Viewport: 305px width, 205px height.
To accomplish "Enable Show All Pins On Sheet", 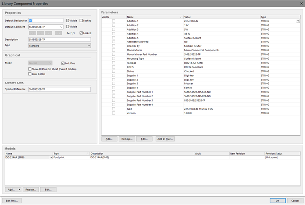I will pyautogui.click(x=30, y=69).
